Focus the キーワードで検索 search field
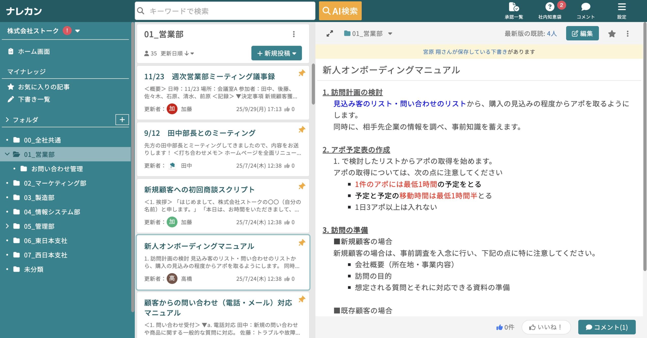647x338 pixels. pyautogui.click(x=225, y=11)
